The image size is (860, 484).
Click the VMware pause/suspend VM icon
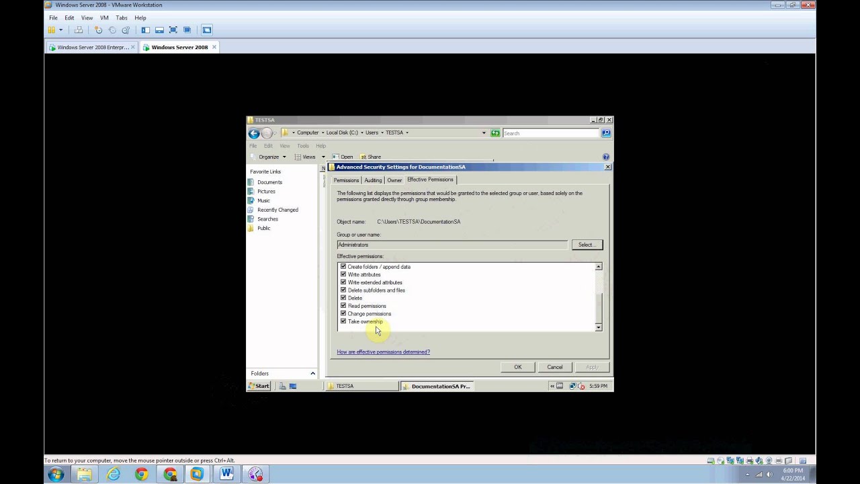click(52, 30)
